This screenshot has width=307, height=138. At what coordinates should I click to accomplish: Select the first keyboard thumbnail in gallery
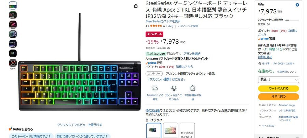tap(13, 5)
